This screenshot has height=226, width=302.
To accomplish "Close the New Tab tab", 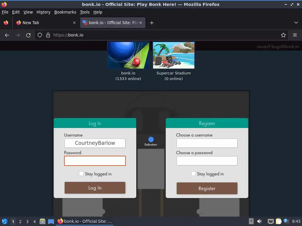I will coord(74,23).
